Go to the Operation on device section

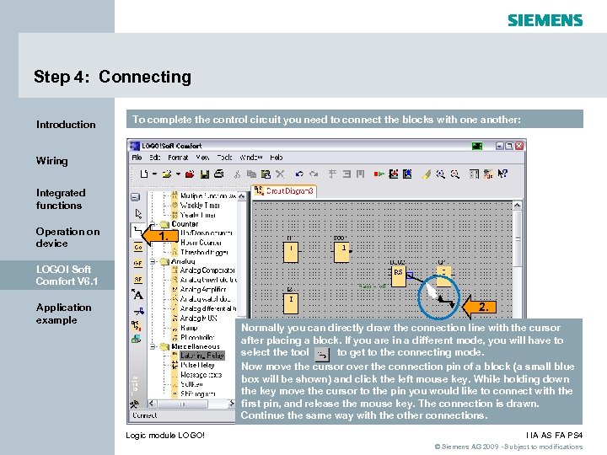67,238
